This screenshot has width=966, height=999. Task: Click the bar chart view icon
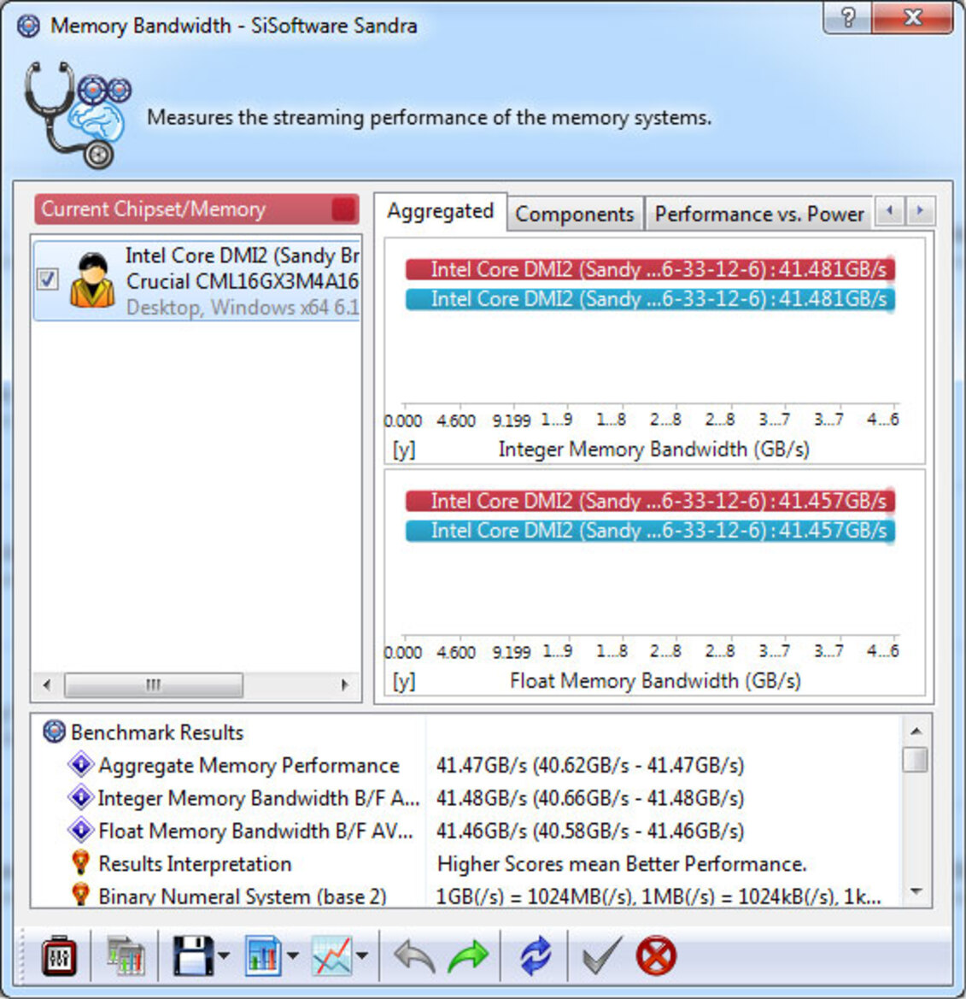[x=263, y=955]
